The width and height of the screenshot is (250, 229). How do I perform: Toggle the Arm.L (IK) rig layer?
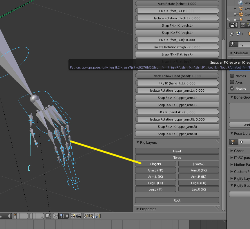155,176
